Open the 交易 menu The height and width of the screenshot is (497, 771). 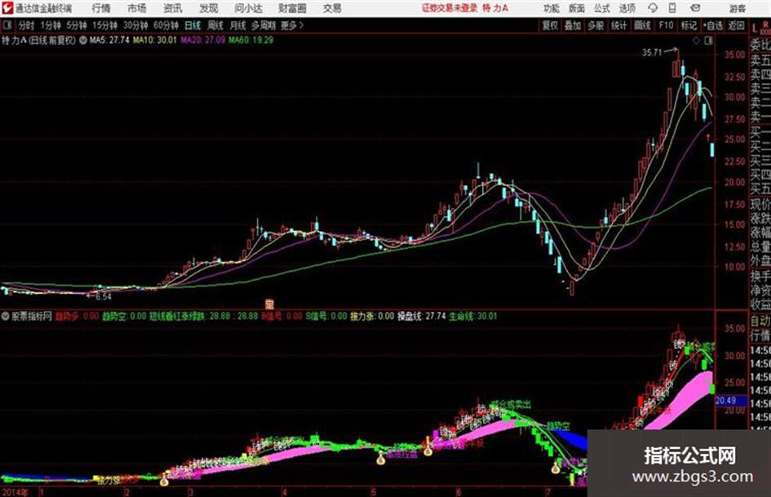pos(332,8)
